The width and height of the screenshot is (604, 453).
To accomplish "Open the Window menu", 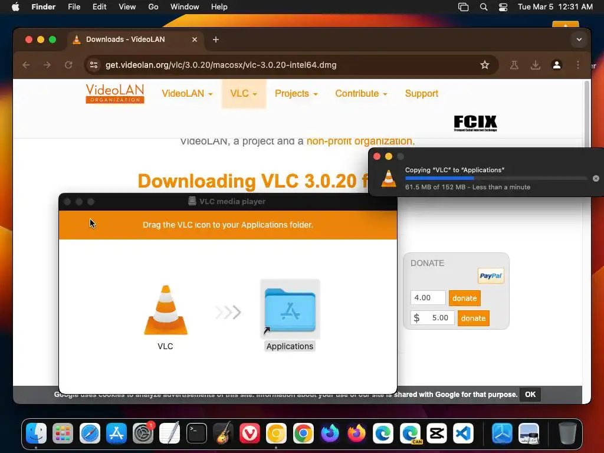I will [185, 7].
